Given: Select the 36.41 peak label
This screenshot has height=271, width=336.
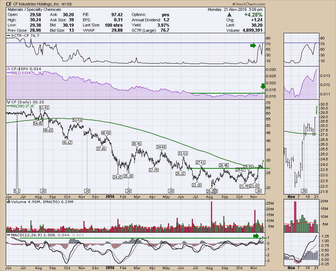Looking at the screenshot, I should pos(137,144).
